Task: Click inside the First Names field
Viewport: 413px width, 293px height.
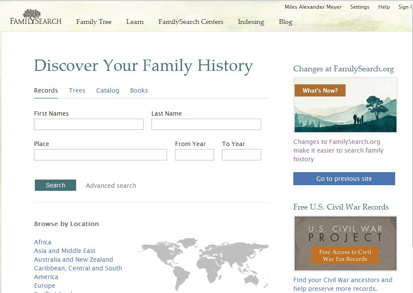Action: click(88, 124)
